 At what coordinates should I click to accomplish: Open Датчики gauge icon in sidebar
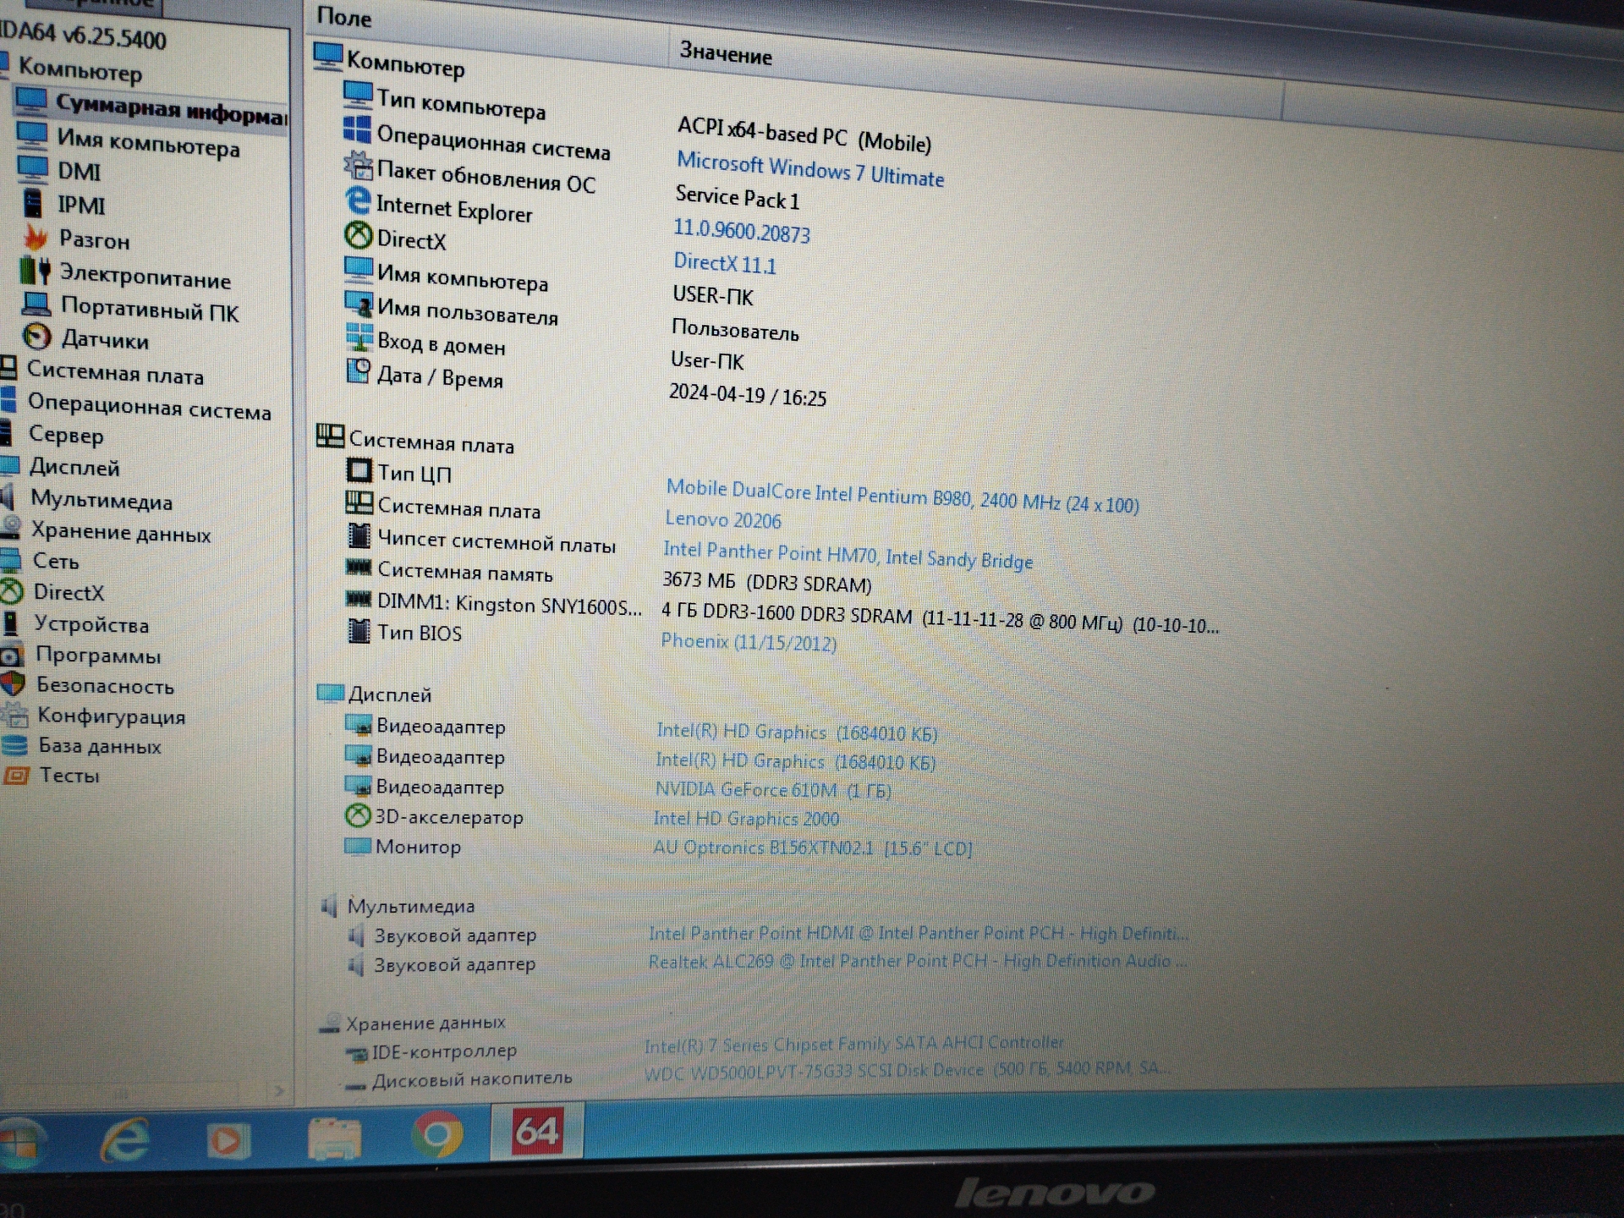coord(36,337)
